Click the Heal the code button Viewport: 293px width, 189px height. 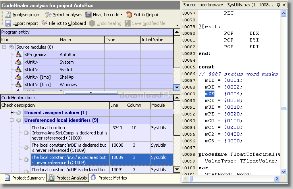click(x=102, y=15)
